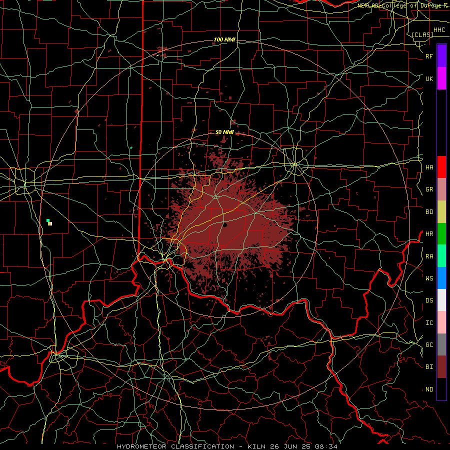
Task: Click the black radar site dot at center
Action: 225,224
